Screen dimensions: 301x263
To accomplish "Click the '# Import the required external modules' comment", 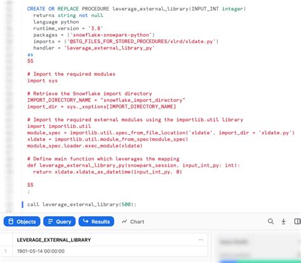I will (135, 120).
